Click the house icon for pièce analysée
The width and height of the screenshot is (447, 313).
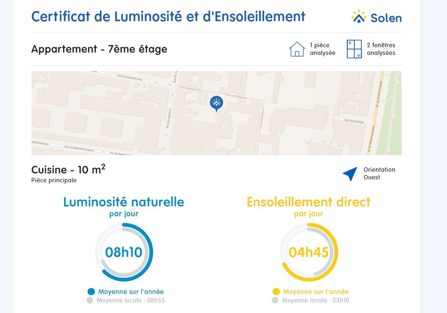[x=297, y=49]
